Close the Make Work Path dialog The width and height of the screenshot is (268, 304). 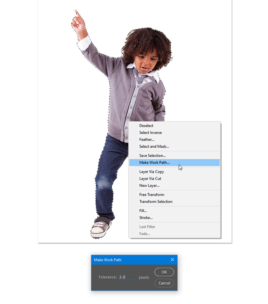(172, 260)
